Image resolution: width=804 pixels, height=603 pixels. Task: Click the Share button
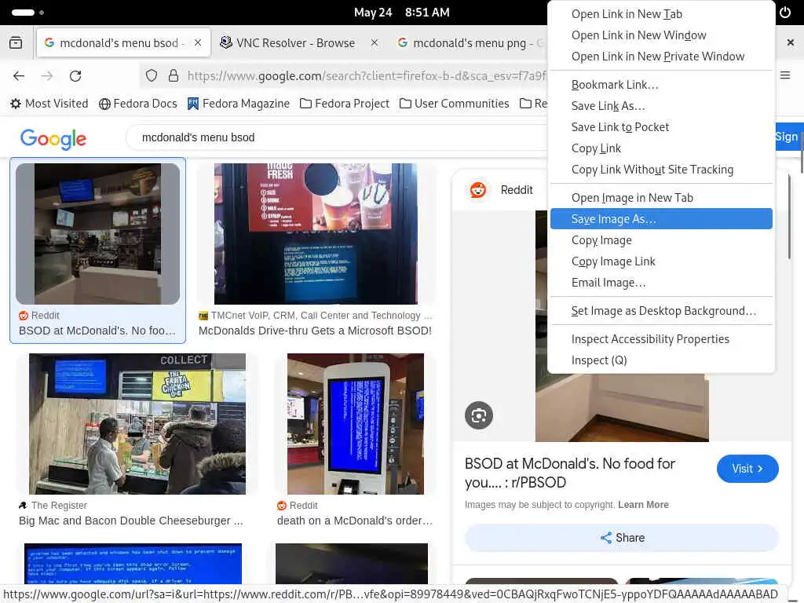tap(622, 537)
